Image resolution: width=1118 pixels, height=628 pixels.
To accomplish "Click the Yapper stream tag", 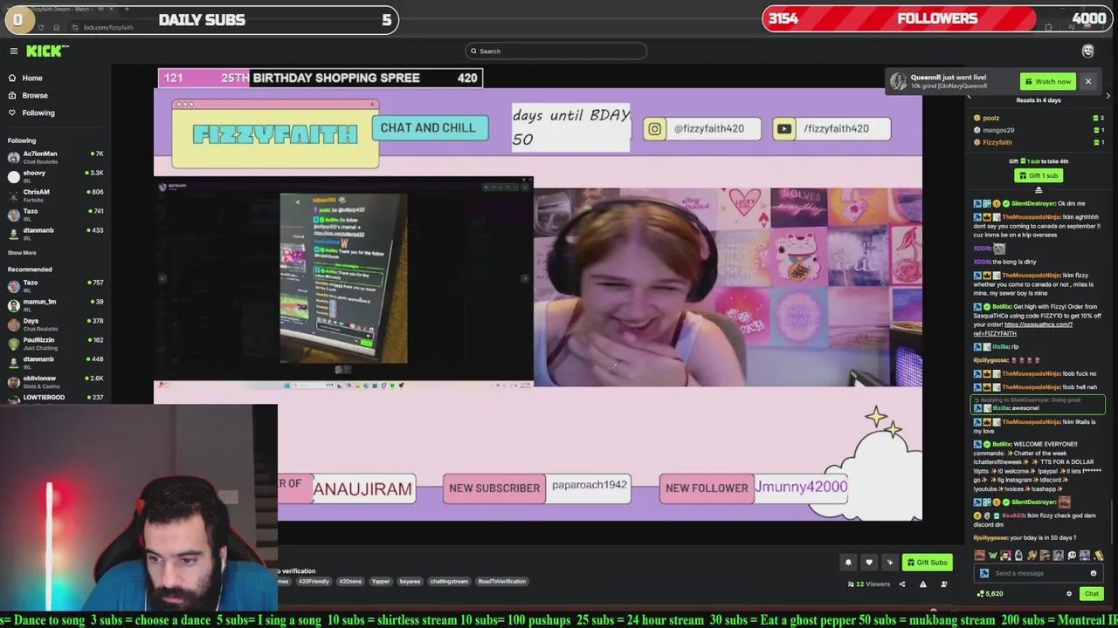I will pyautogui.click(x=380, y=582).
